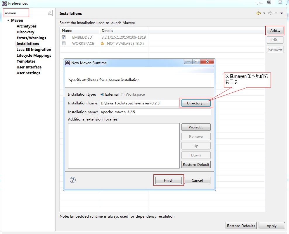Viewport: 289px width, 234px height.
Task: Click the Remove button beside the installations table
Action: tap(275, 49)
